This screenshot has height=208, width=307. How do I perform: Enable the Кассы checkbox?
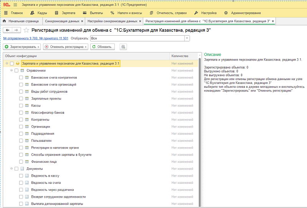[x=21, y=105]
